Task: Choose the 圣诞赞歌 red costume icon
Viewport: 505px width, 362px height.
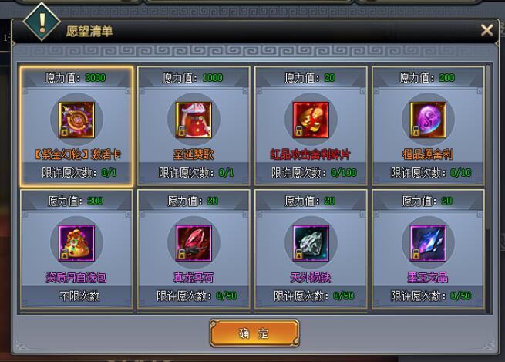Action: click(194, 120)
